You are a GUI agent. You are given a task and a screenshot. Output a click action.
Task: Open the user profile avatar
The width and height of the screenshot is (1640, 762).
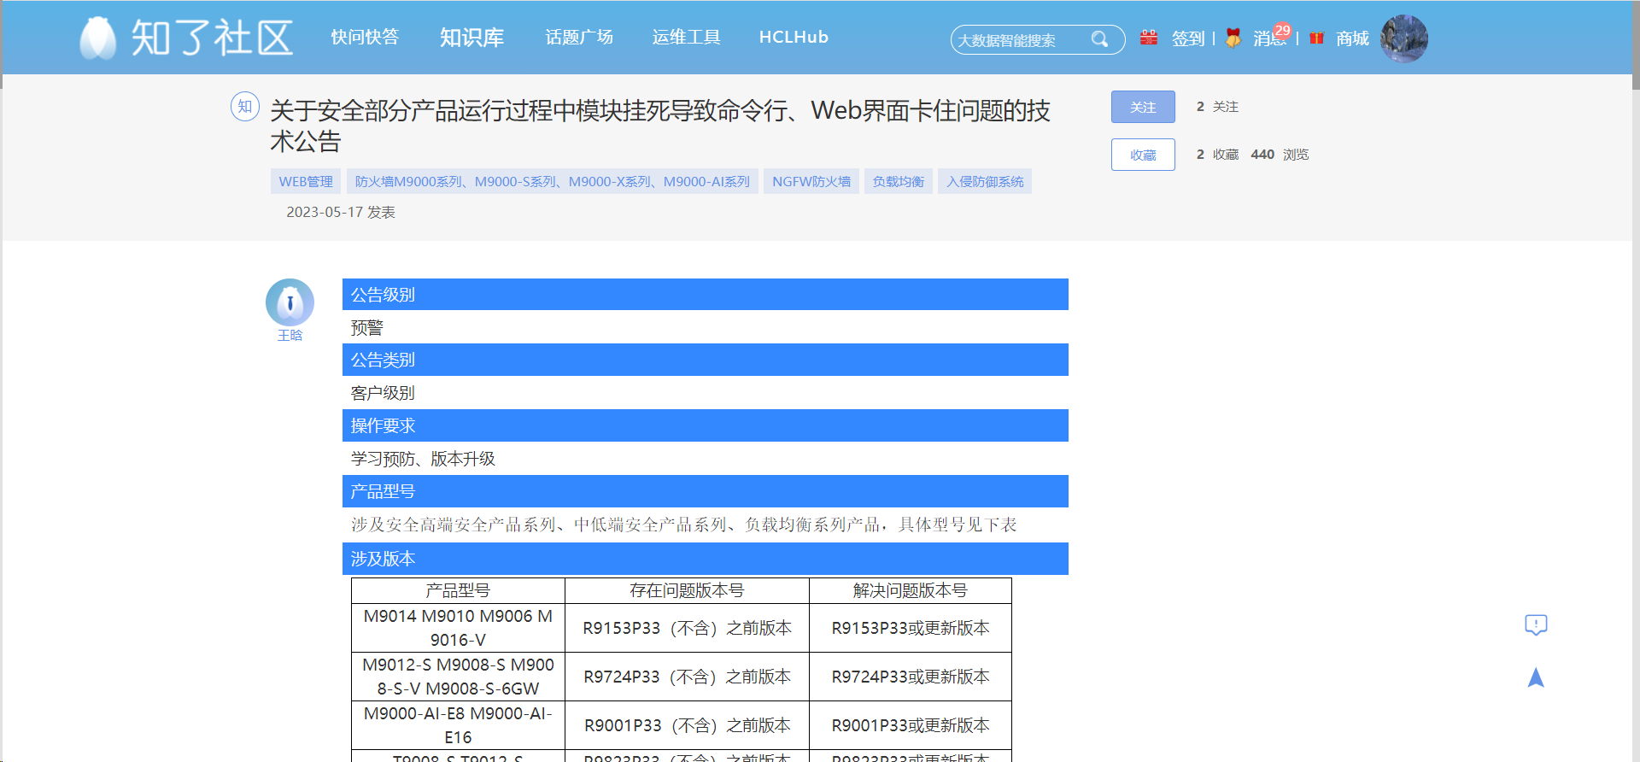click(1403, 38)
